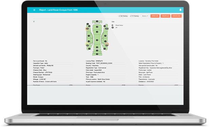Image resolution: width=210 pixels, height=127 pixels.
Task: Select the car roof center marker
Action: tap(97, 40)
